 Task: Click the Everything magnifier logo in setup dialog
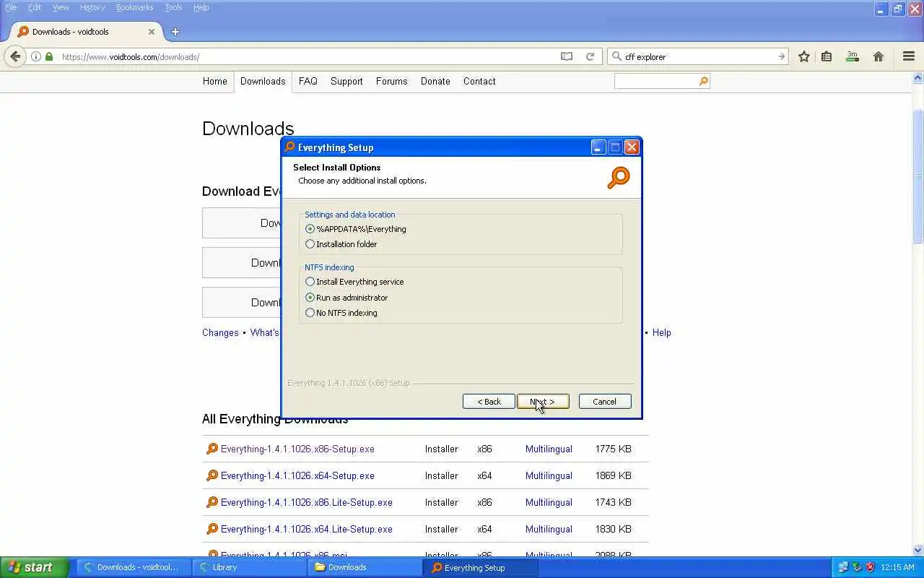tap(619, 177)
